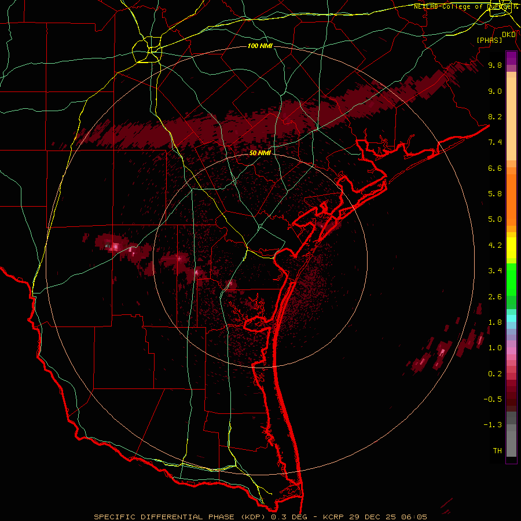This screenshot has width=521, height=521.
Task: Pick the cyan segment of the color bar
Action: 511,318
